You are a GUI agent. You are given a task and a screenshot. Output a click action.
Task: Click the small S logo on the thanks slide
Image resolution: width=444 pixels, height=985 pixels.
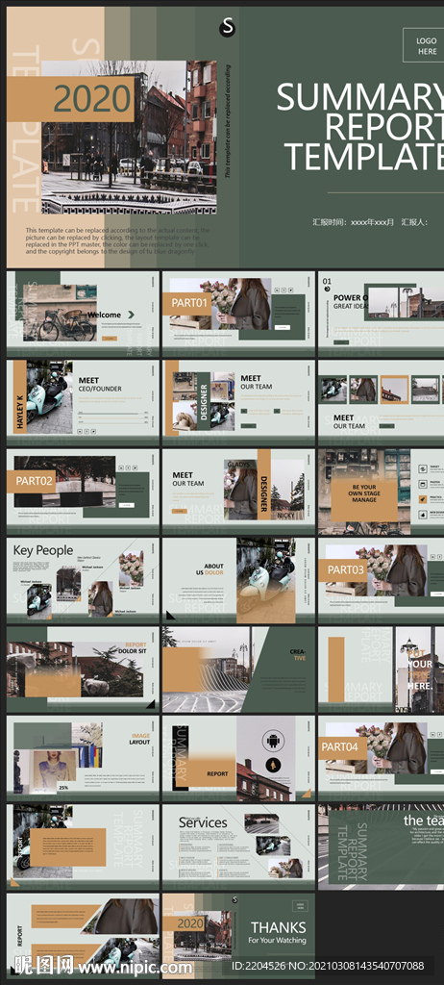234,900
